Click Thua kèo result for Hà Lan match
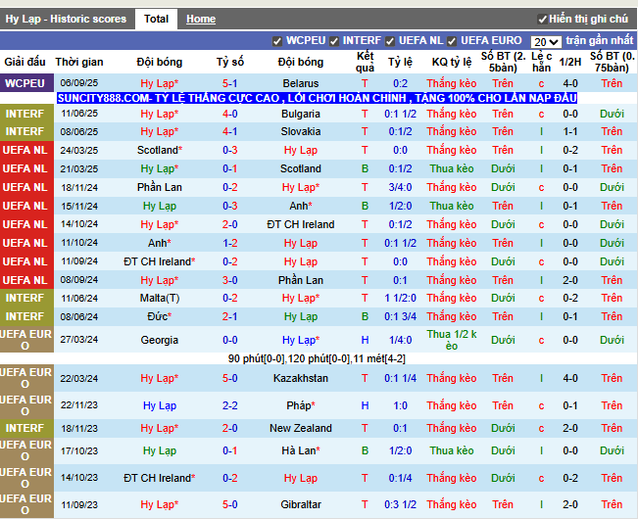 (452, 450)
